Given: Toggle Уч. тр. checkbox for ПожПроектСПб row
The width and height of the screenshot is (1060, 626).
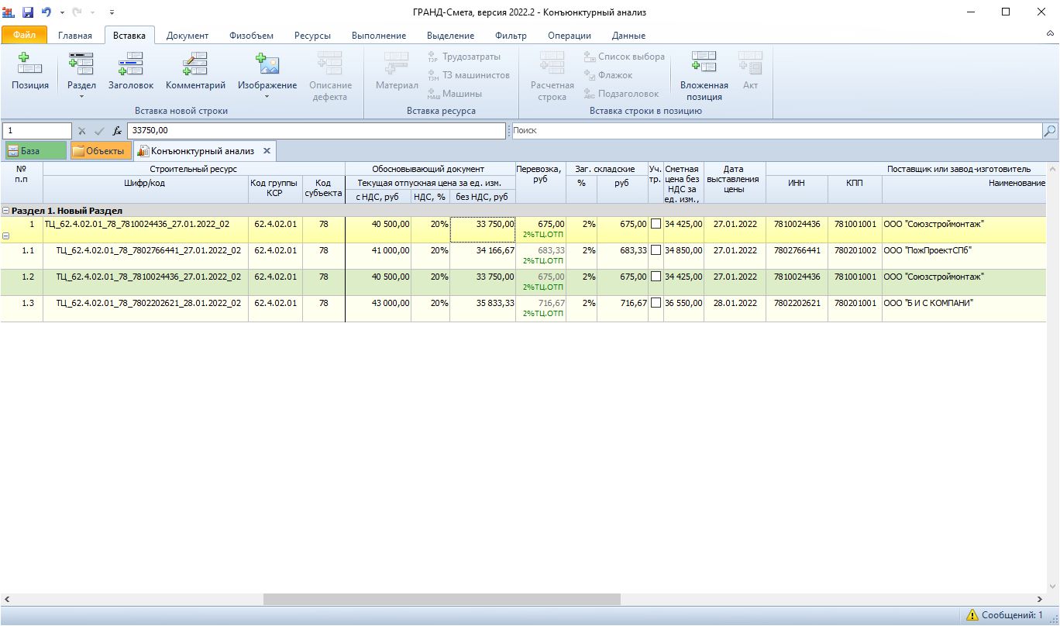Looking at the screenshot, I should pos(656,250).
